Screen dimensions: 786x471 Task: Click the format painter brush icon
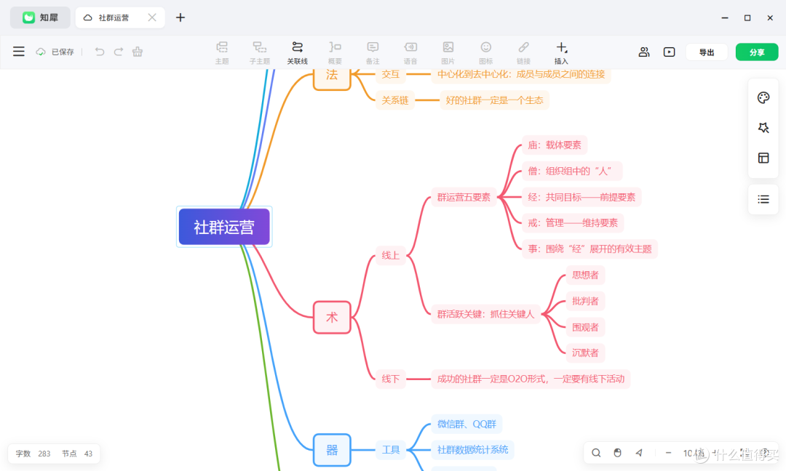(138, 52)
